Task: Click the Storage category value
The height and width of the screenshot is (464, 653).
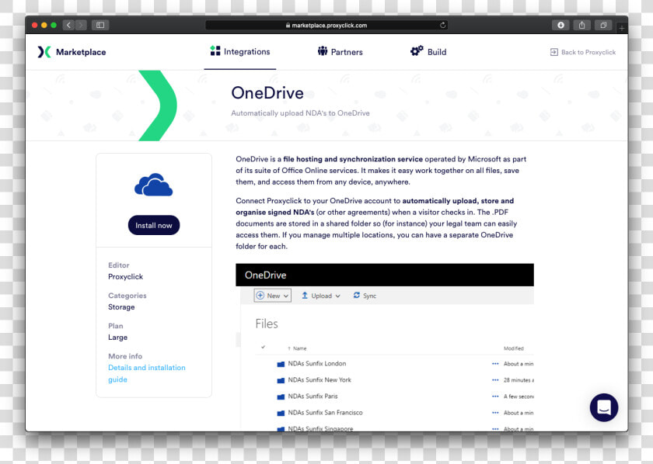Action: point(121,306)
